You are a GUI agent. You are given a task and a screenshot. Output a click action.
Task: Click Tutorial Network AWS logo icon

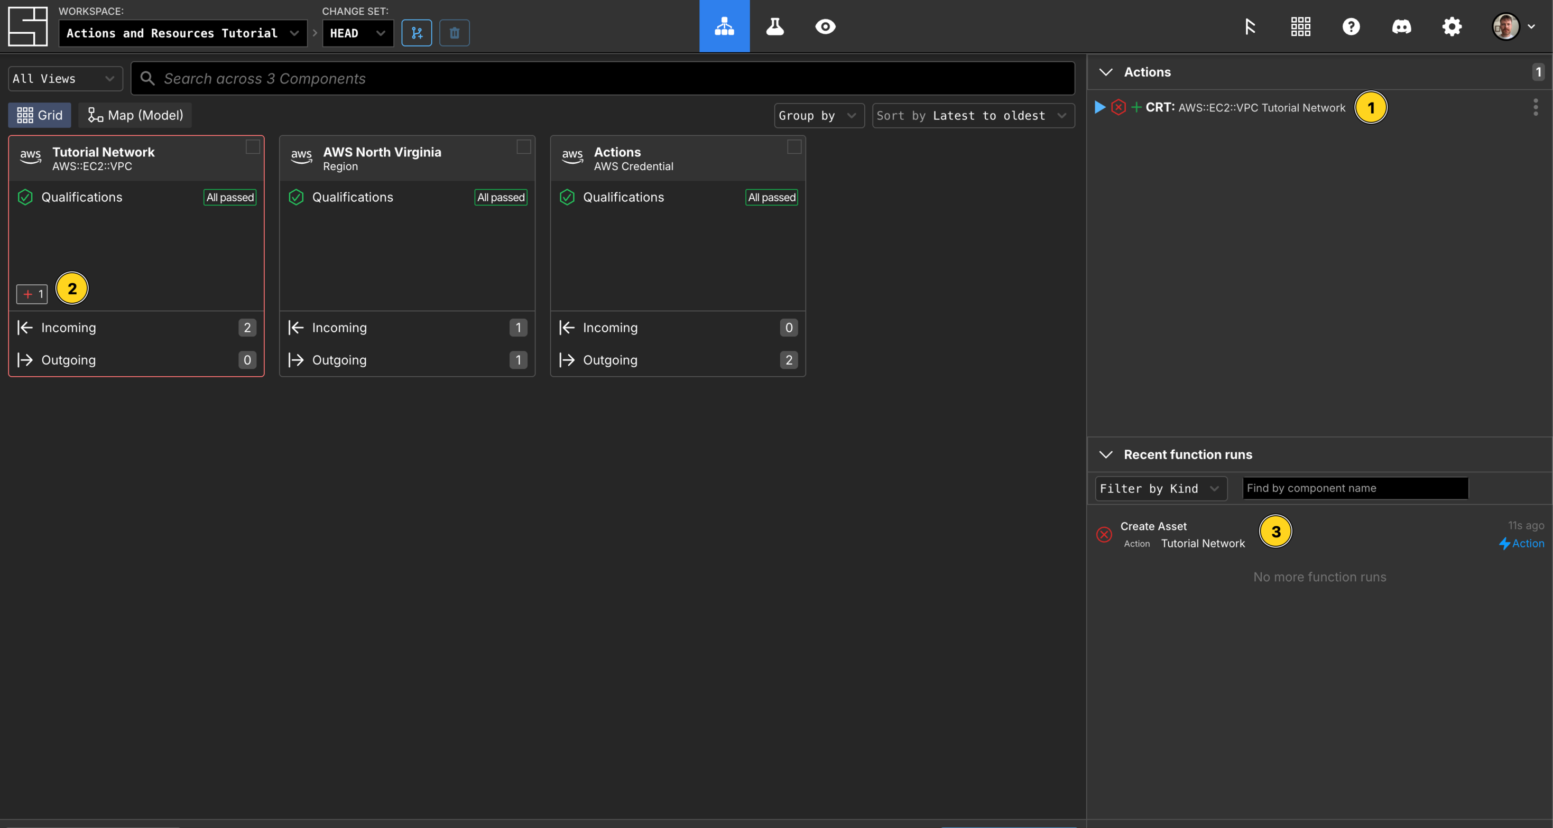(x=30, y=157)
